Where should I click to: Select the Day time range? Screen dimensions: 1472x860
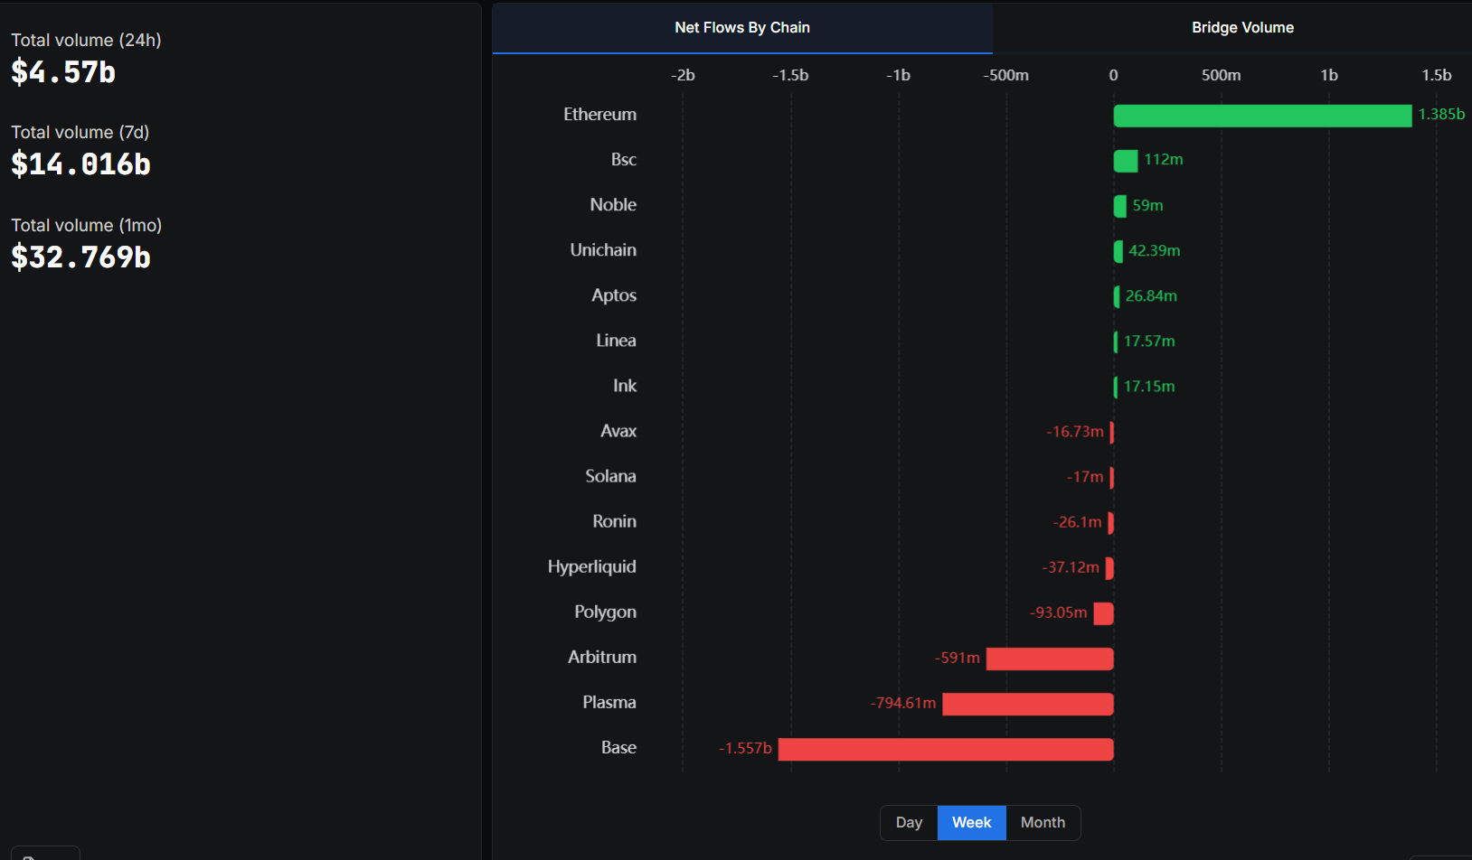pyautogui.click(x=909, y=822)
